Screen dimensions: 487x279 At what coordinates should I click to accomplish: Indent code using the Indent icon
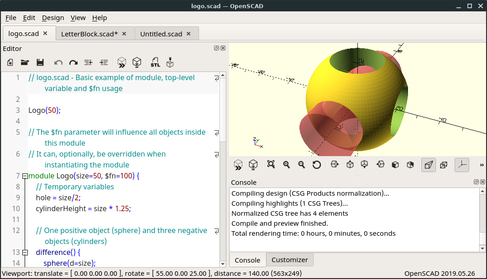(104, 62)
